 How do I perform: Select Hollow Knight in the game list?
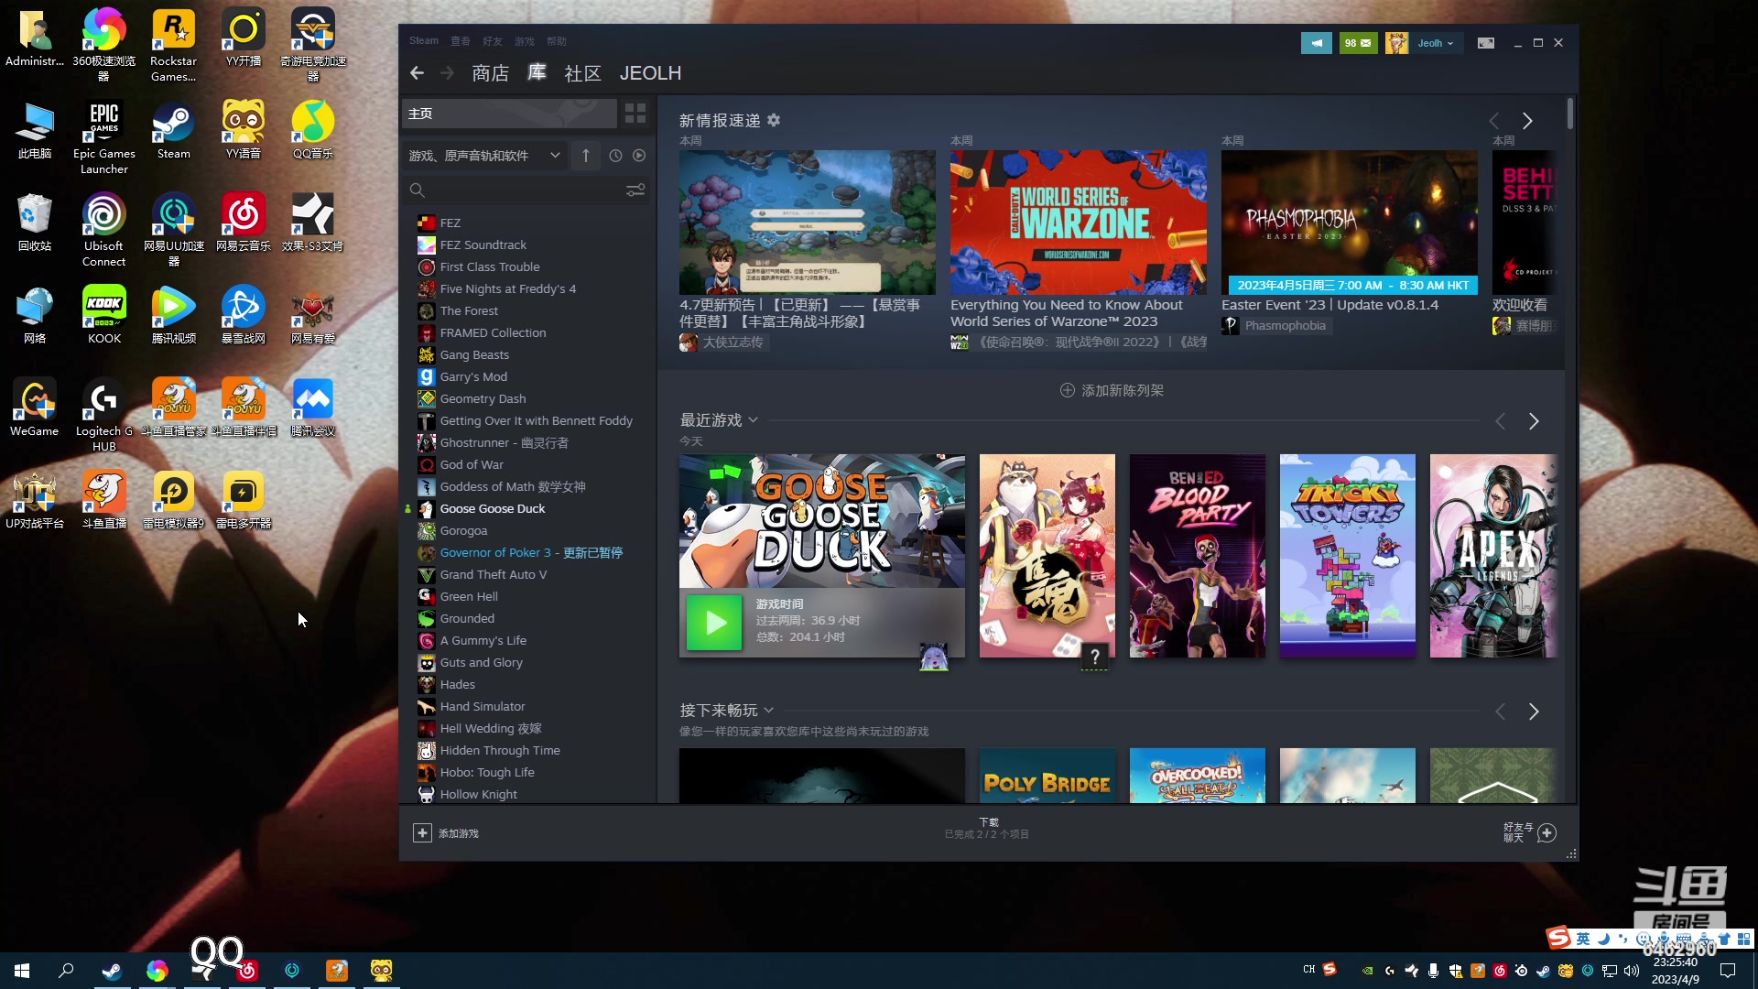pyautogui.click(x=478, y=794)
